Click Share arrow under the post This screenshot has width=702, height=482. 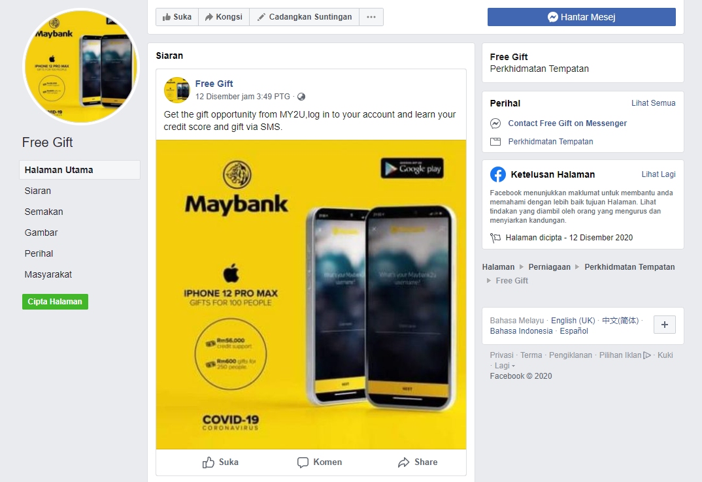tap(418, 462)
